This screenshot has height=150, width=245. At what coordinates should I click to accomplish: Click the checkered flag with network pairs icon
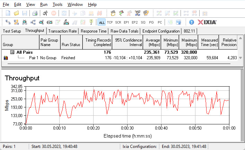(138, 13)
